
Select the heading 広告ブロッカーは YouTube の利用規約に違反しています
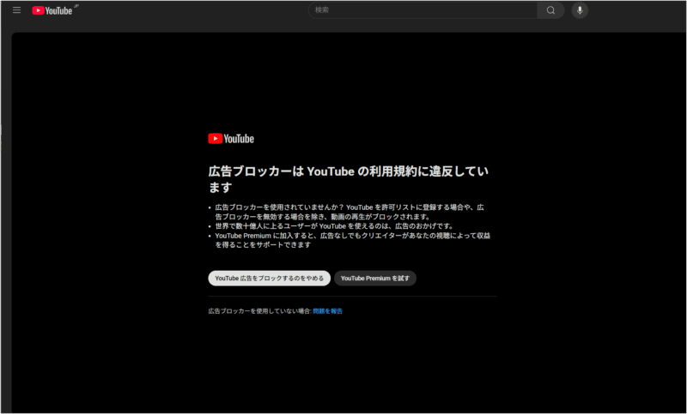click(349, 179)
